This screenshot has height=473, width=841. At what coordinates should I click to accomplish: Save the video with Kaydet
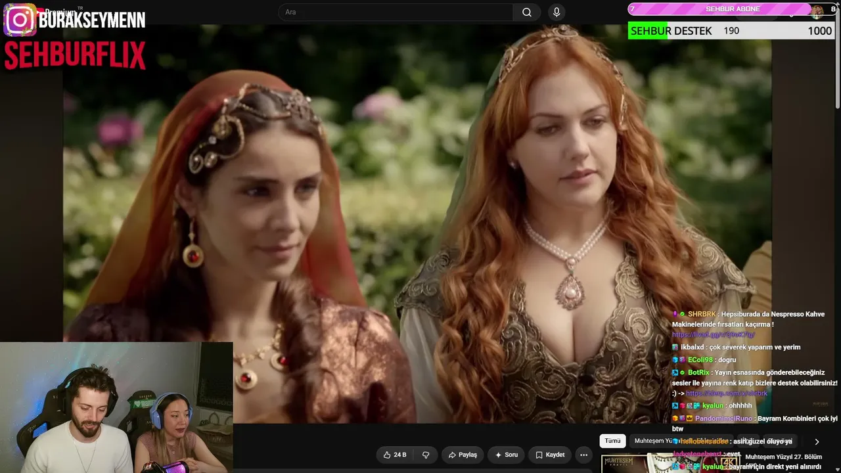(x=549, y=455)
